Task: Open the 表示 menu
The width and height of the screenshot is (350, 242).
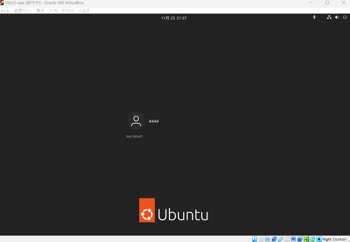Action: [40, 11]
